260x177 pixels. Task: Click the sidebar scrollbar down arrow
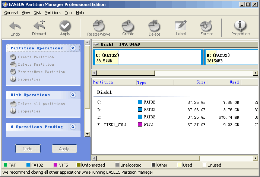[x=88, y=134]
